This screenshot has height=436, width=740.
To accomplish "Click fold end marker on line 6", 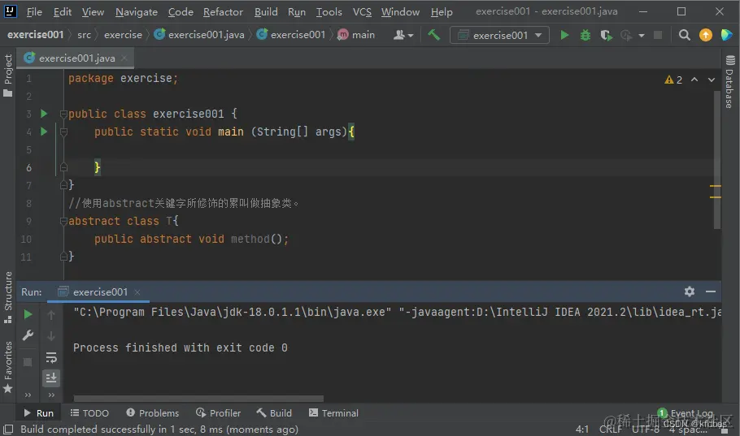I will [x=63, y=167].
